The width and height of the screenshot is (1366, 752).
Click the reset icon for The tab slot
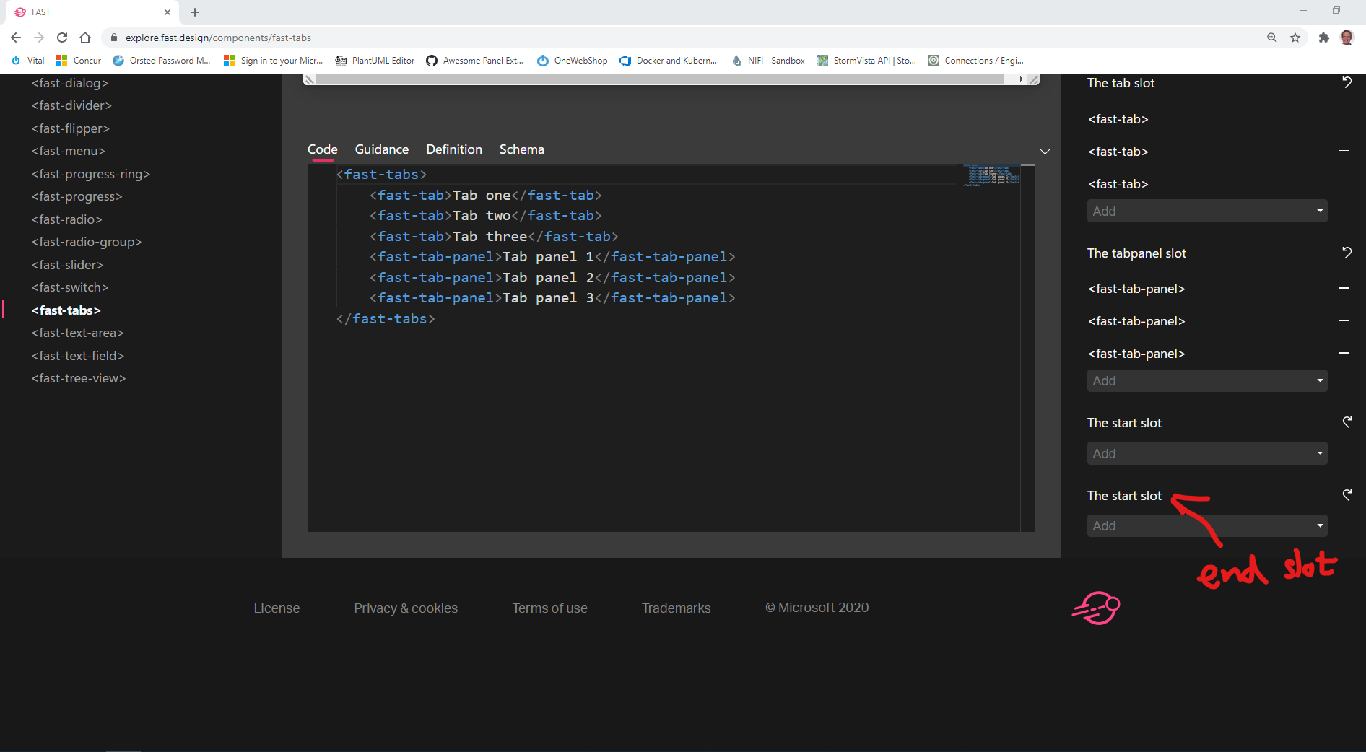pyautogui.click(x=1347, y=82)
